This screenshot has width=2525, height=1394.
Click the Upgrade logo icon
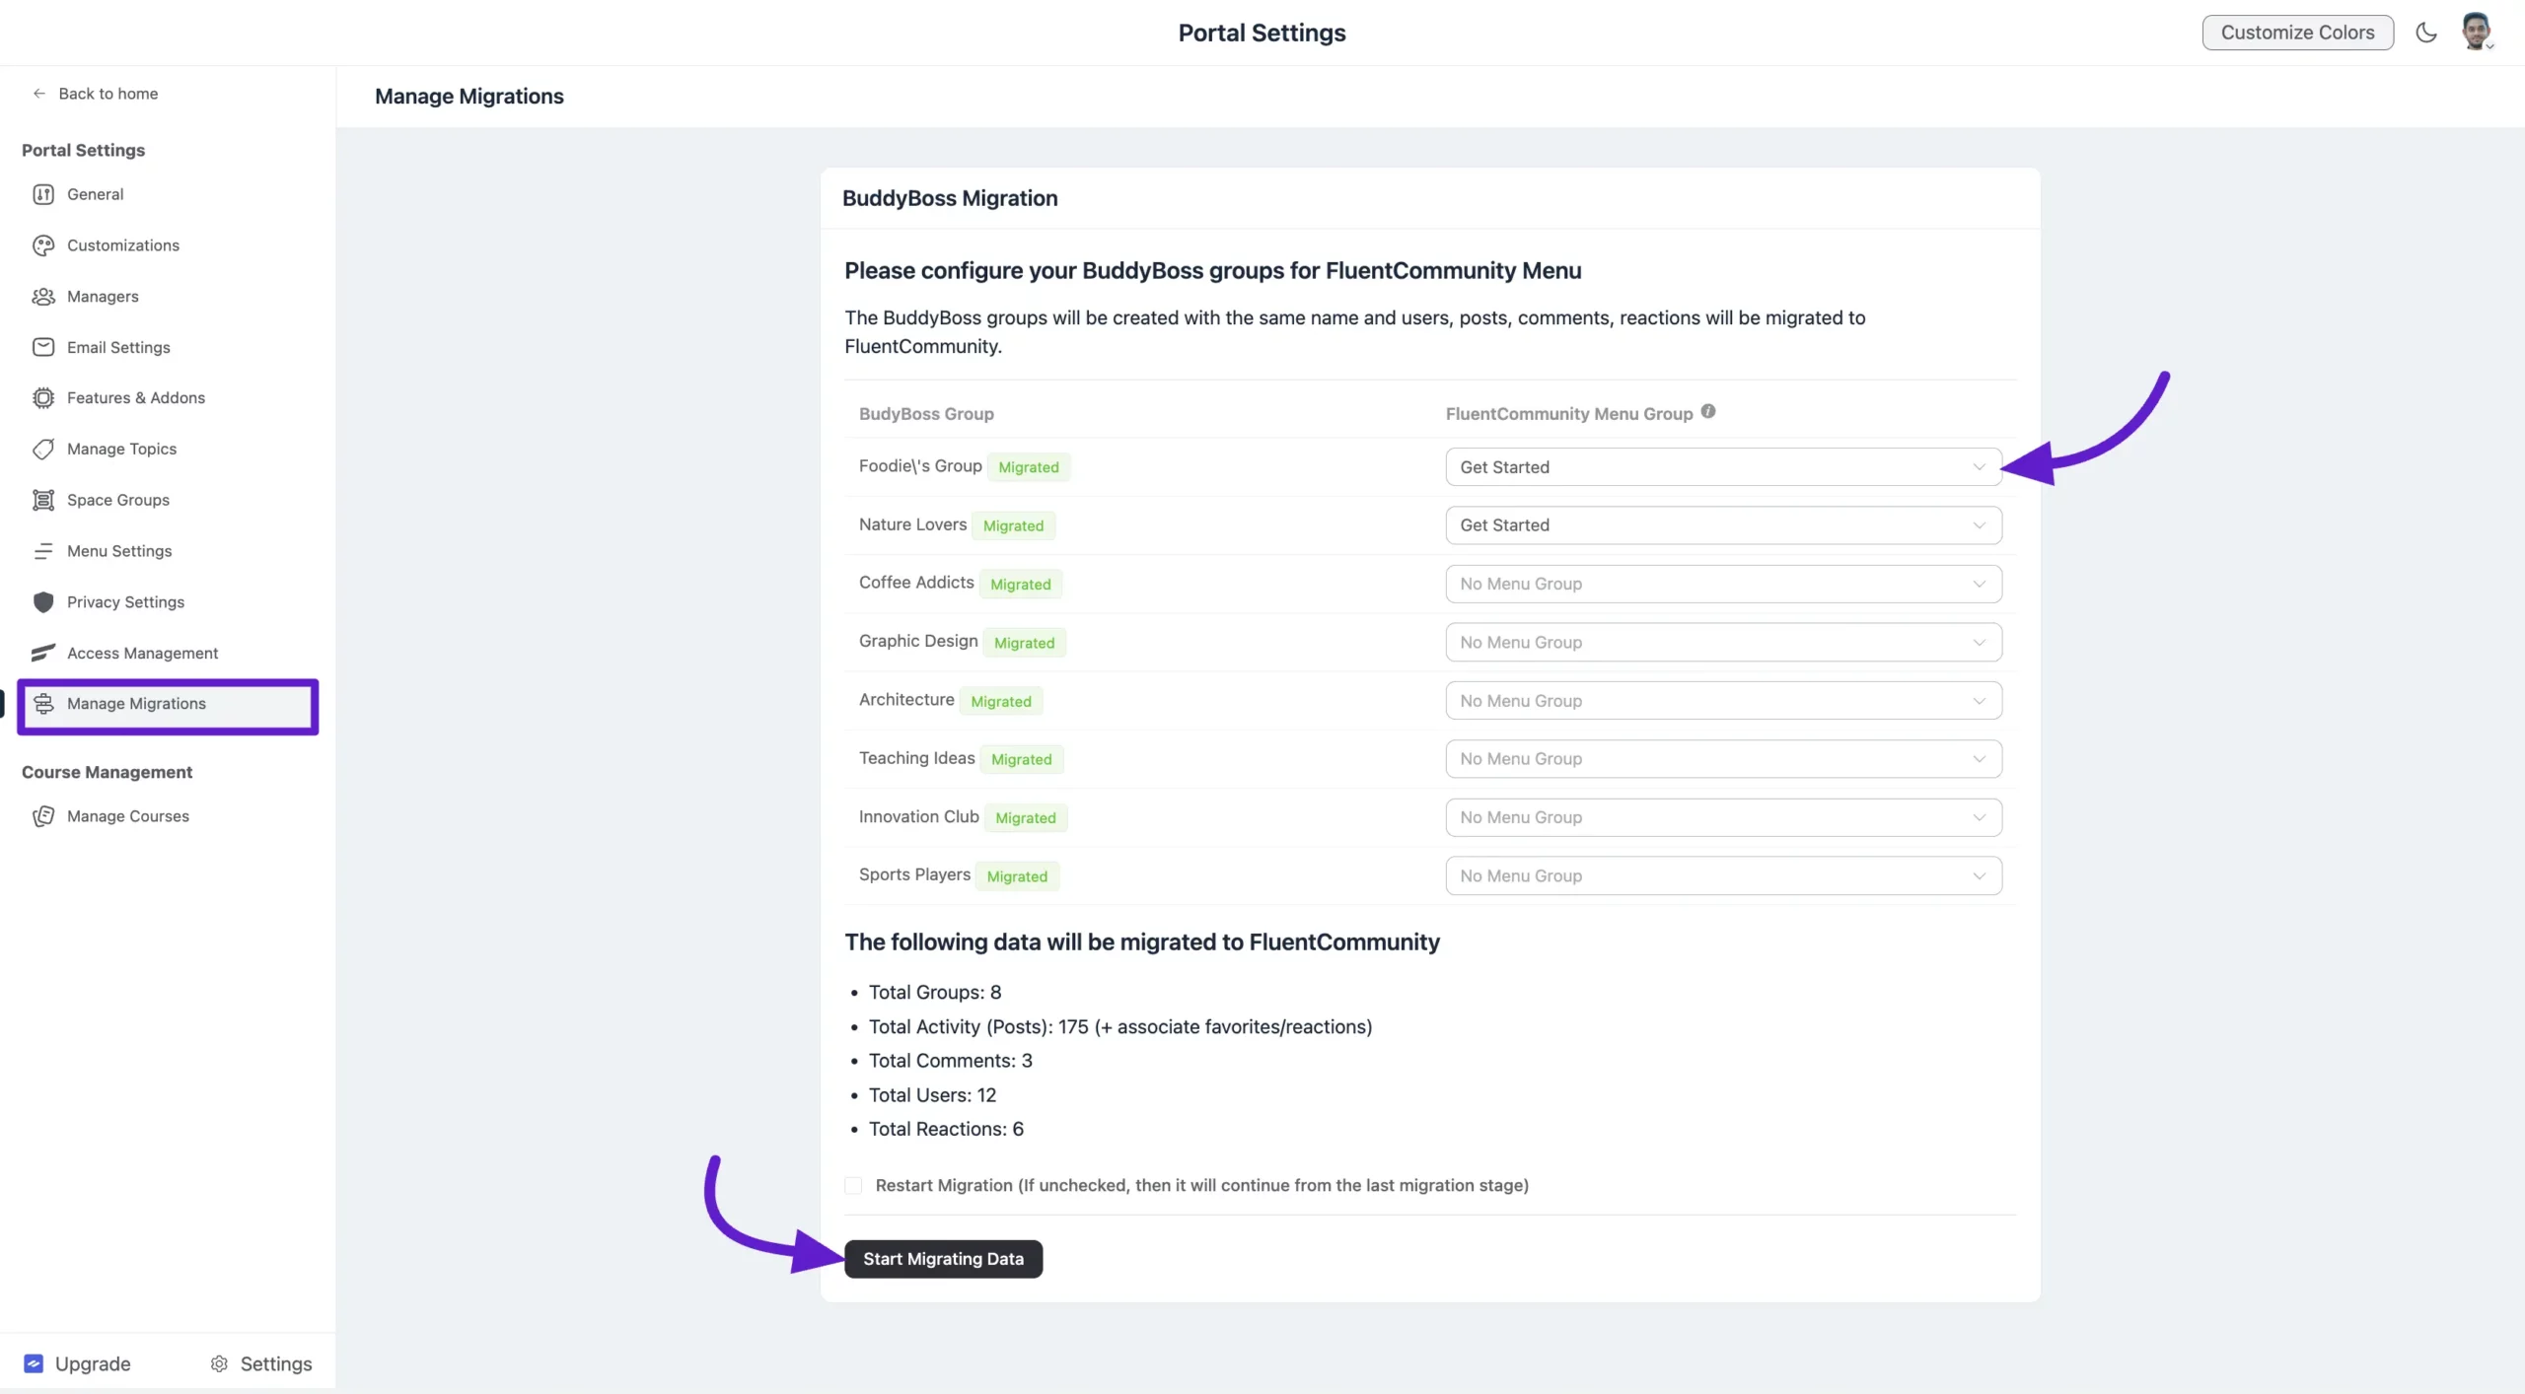(x=34, y=1363)
